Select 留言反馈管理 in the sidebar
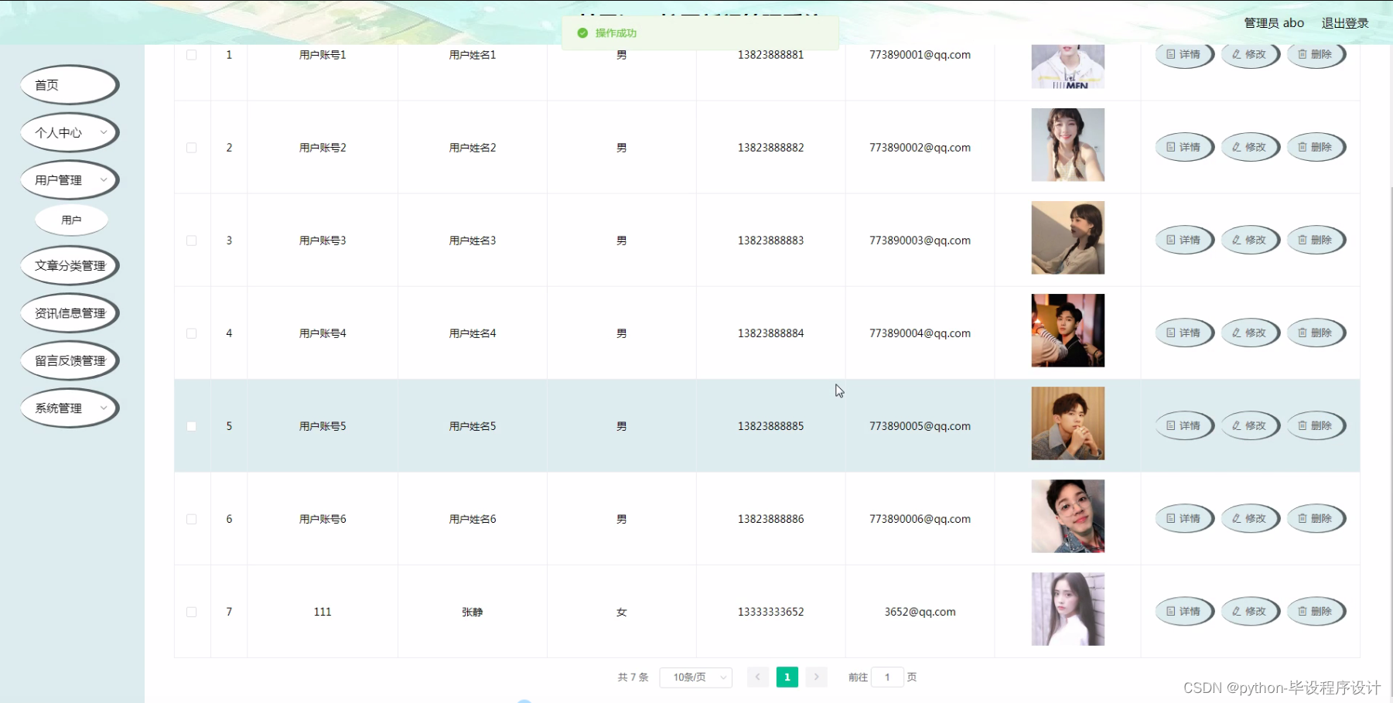 pos(69,360)
